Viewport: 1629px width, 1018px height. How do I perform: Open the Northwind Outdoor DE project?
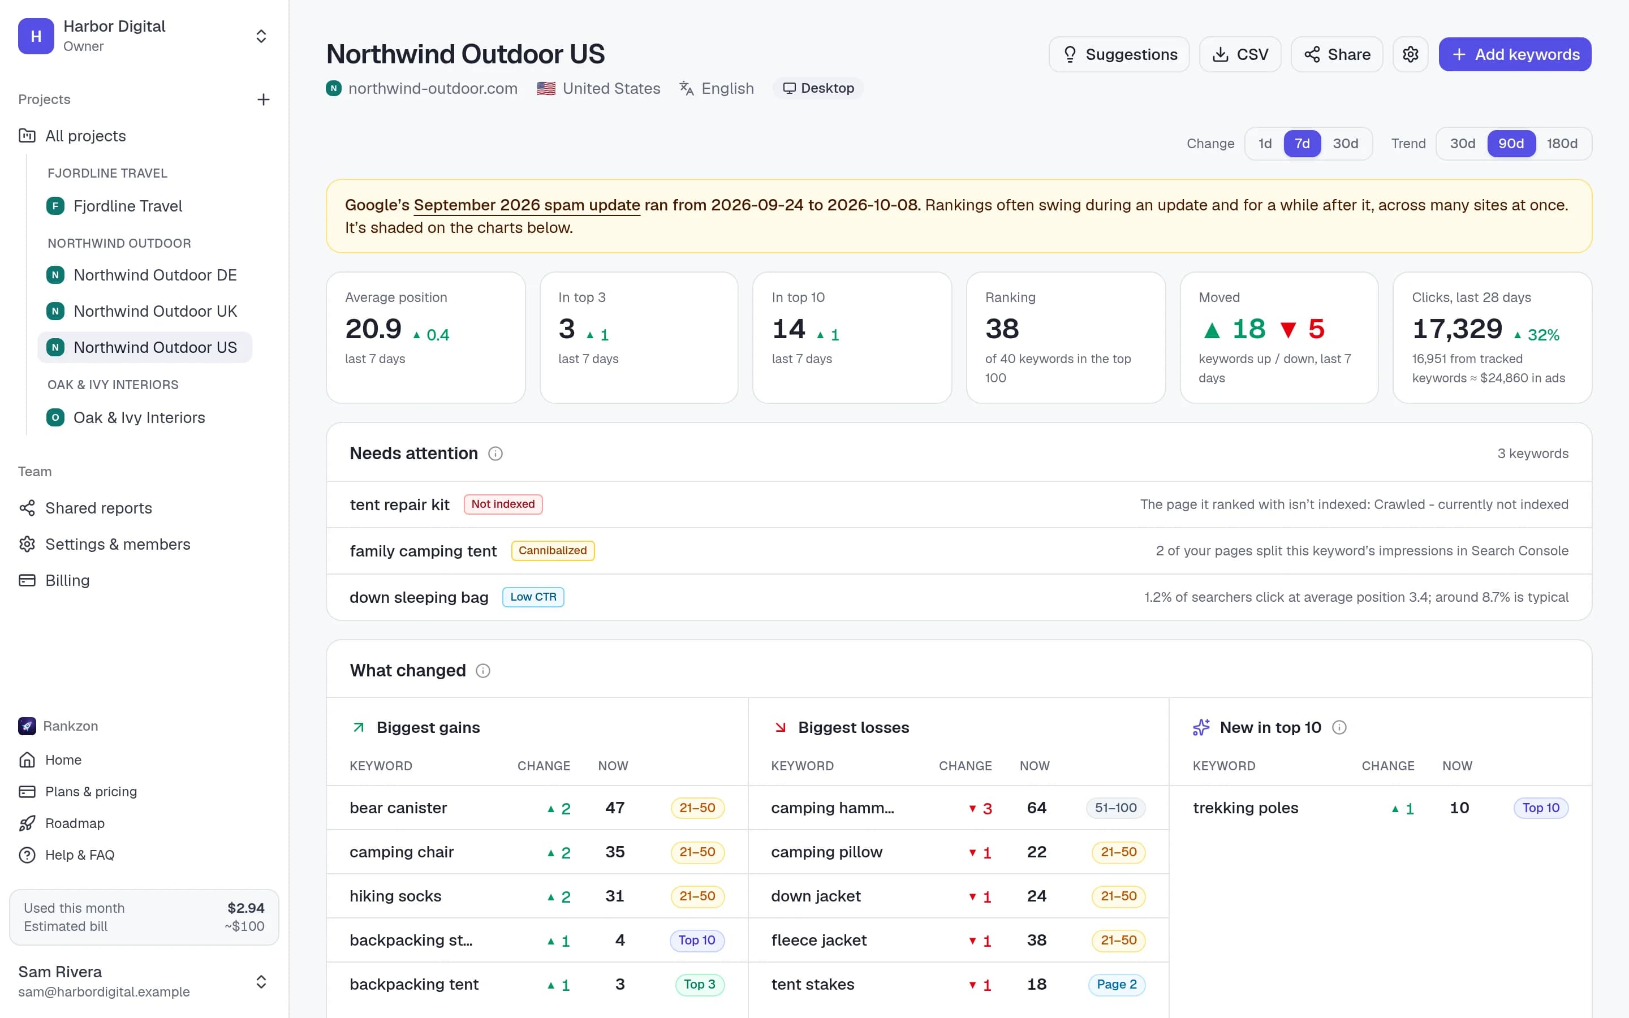(145, 275)
